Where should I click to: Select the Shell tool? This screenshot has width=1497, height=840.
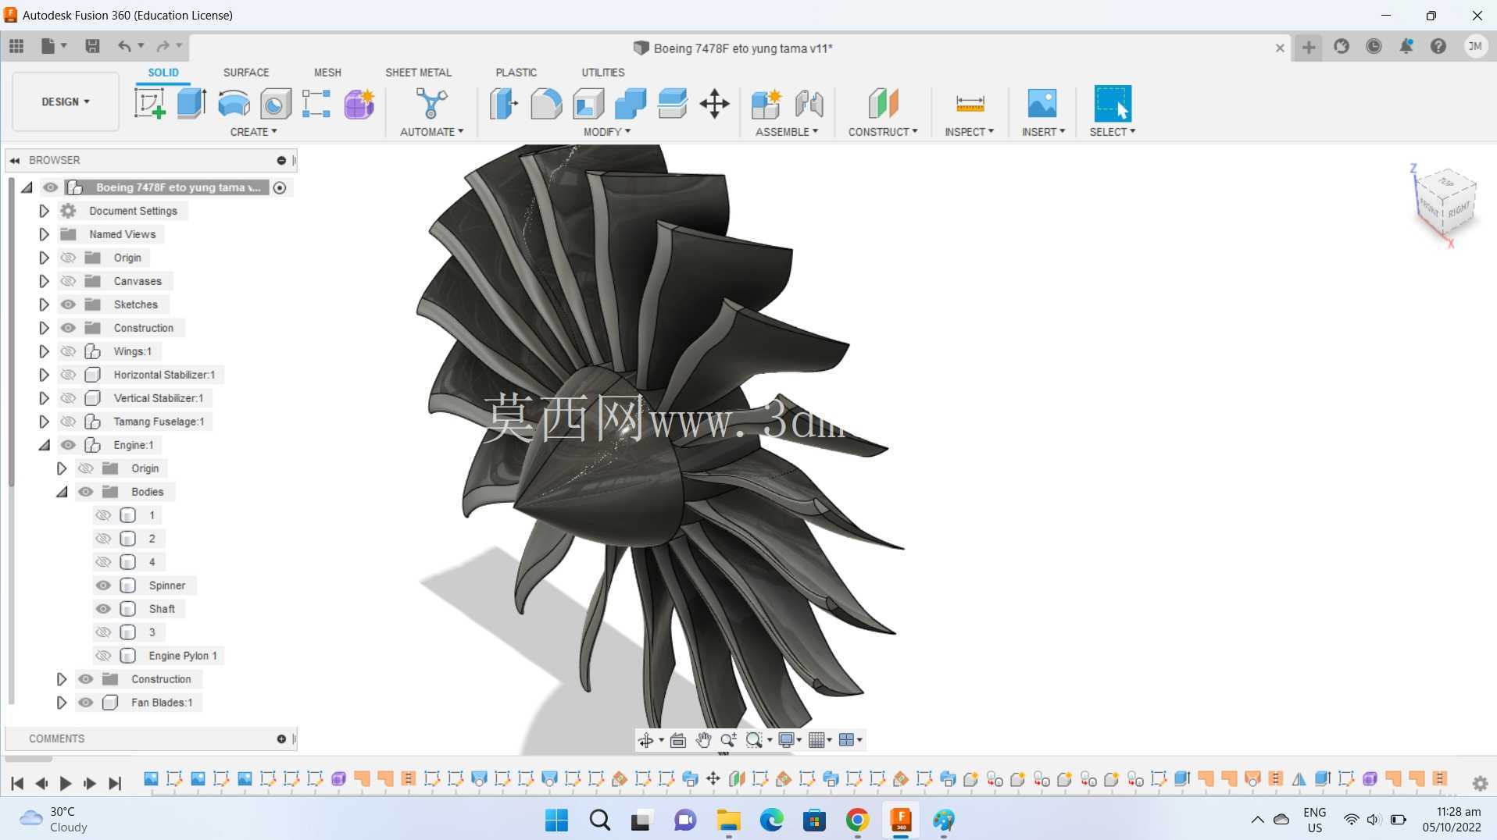coord(588,103)
